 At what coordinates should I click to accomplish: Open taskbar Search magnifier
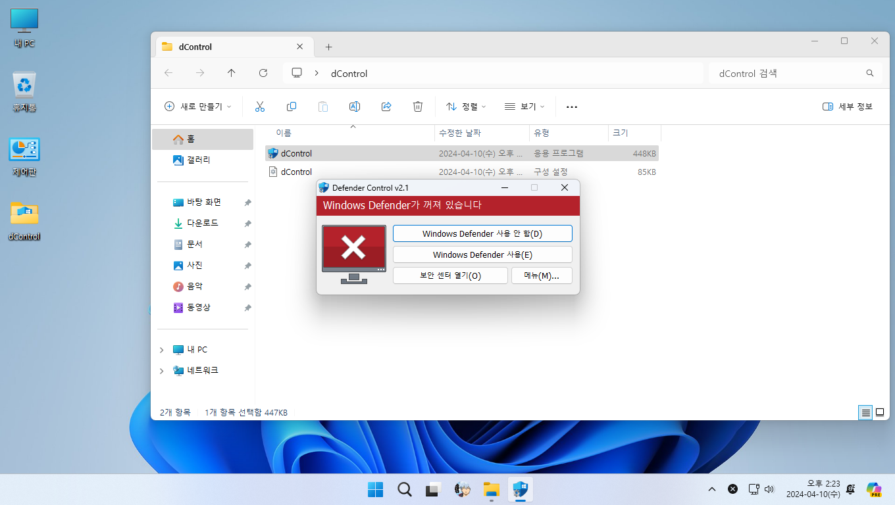click(x=405, y=489)
